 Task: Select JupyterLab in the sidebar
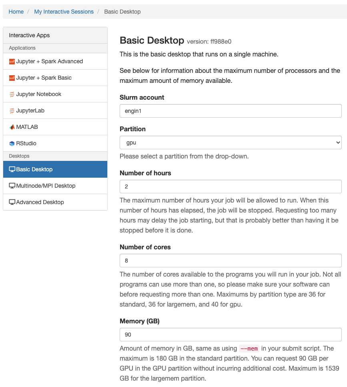point(55,110)
